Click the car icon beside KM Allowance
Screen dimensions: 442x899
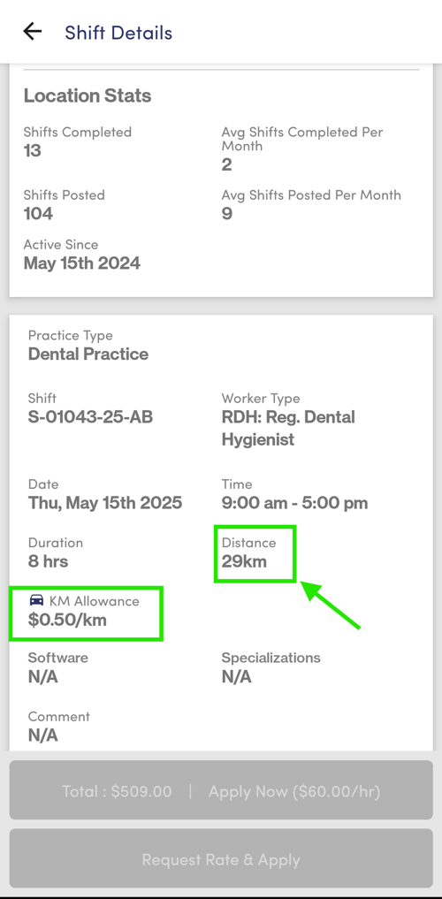37,600
